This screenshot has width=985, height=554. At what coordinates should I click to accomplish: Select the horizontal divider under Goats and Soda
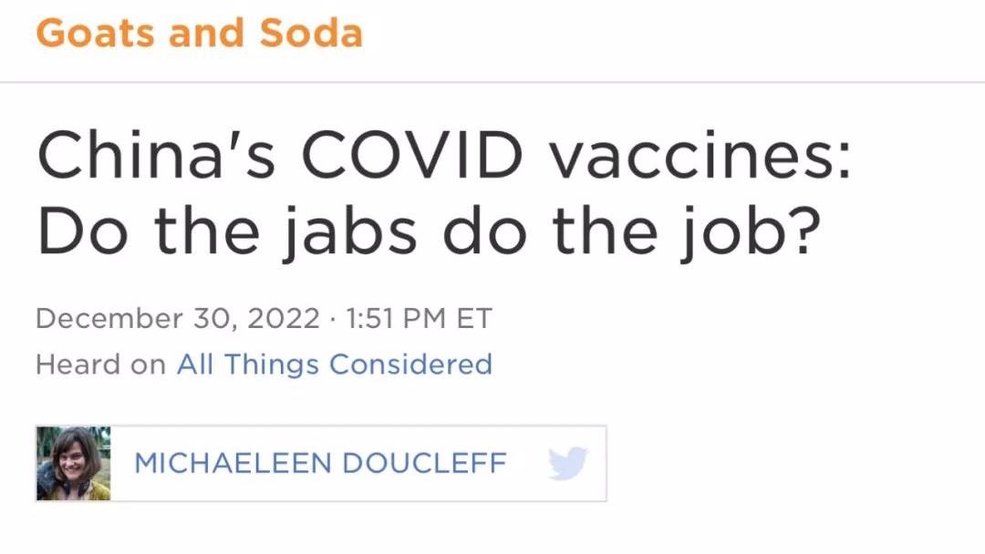pyautogui.click(x=493, y=82)
